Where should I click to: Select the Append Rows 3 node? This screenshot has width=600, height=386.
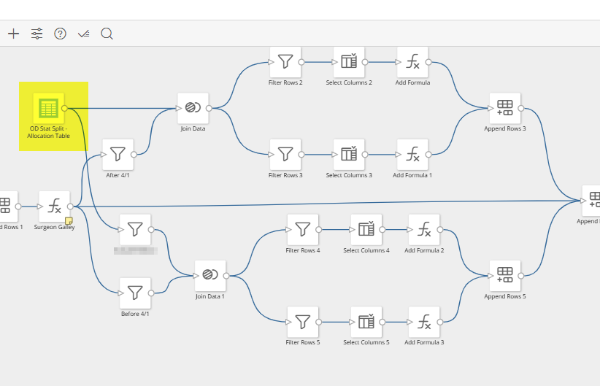point(505,108)
